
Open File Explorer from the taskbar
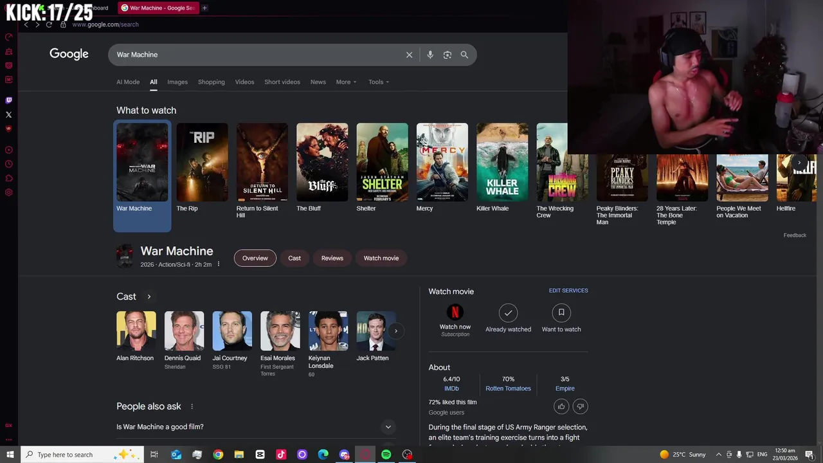239,455
